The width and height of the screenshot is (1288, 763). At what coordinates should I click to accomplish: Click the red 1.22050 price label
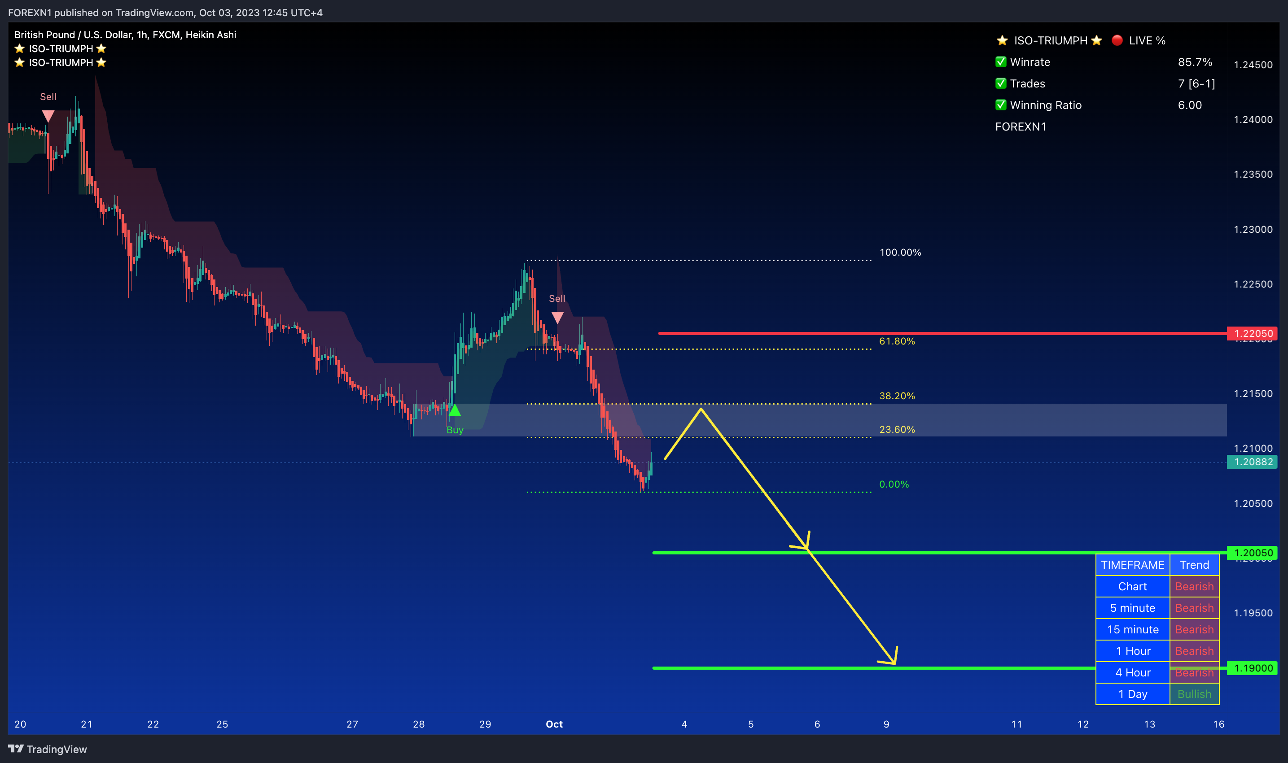pos(1252,333)
